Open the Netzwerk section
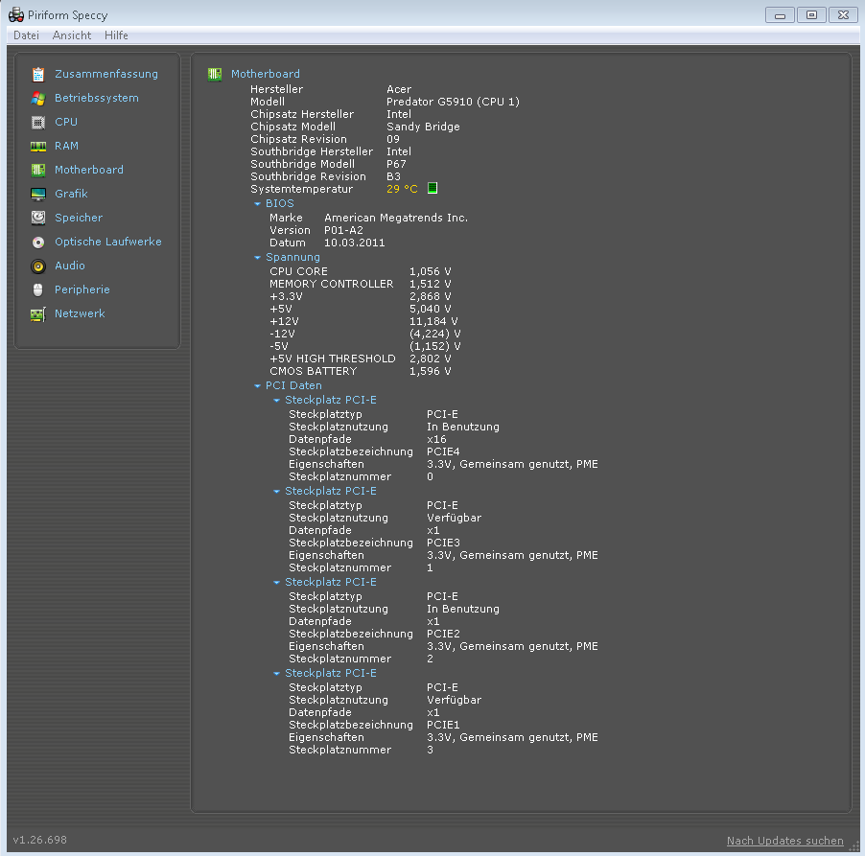865x856 pixels. pyautogui.click(x=80, y=313)
